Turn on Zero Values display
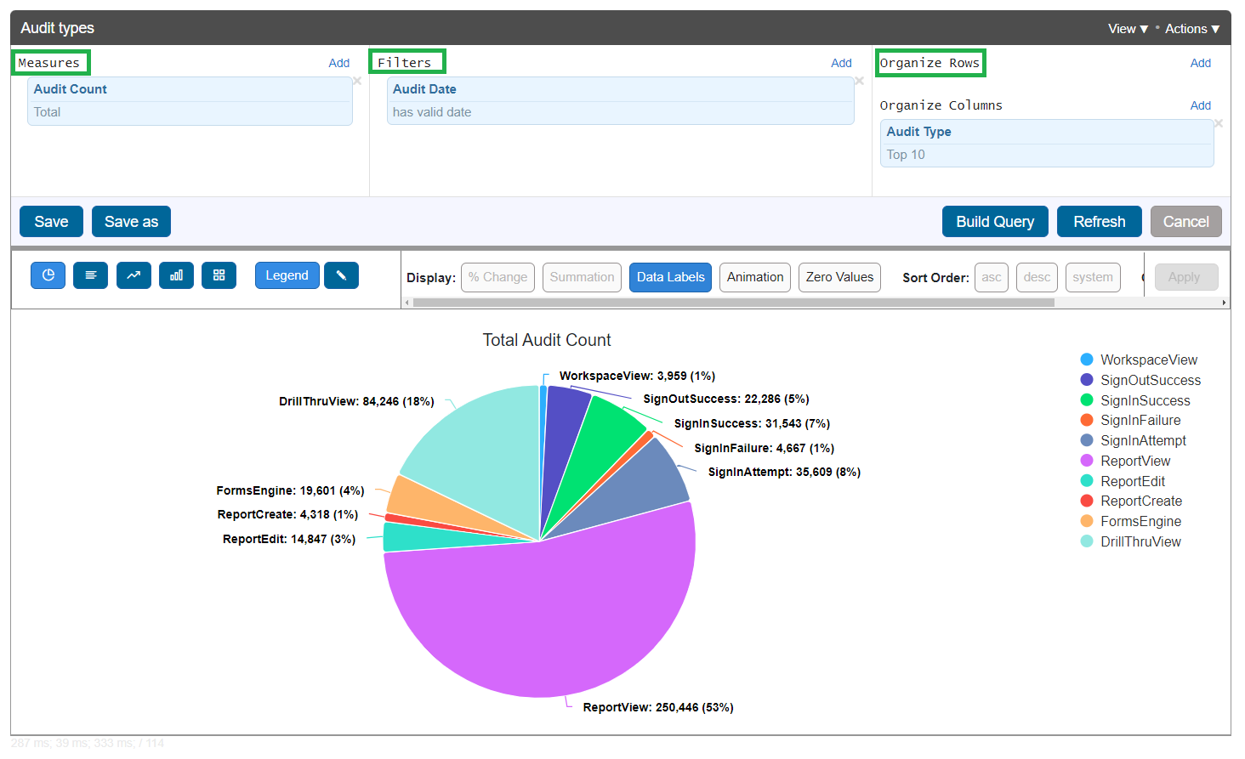 click(839, 277)
